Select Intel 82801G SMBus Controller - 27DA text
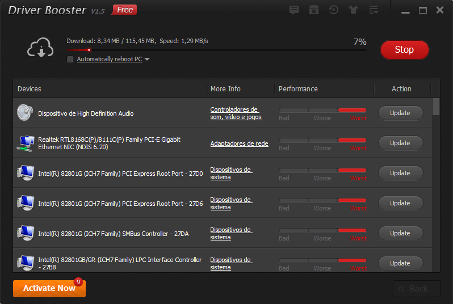Image resolution: width=453 pixels, height=304 pixels. pyautogui.click(x=114, y=234)
